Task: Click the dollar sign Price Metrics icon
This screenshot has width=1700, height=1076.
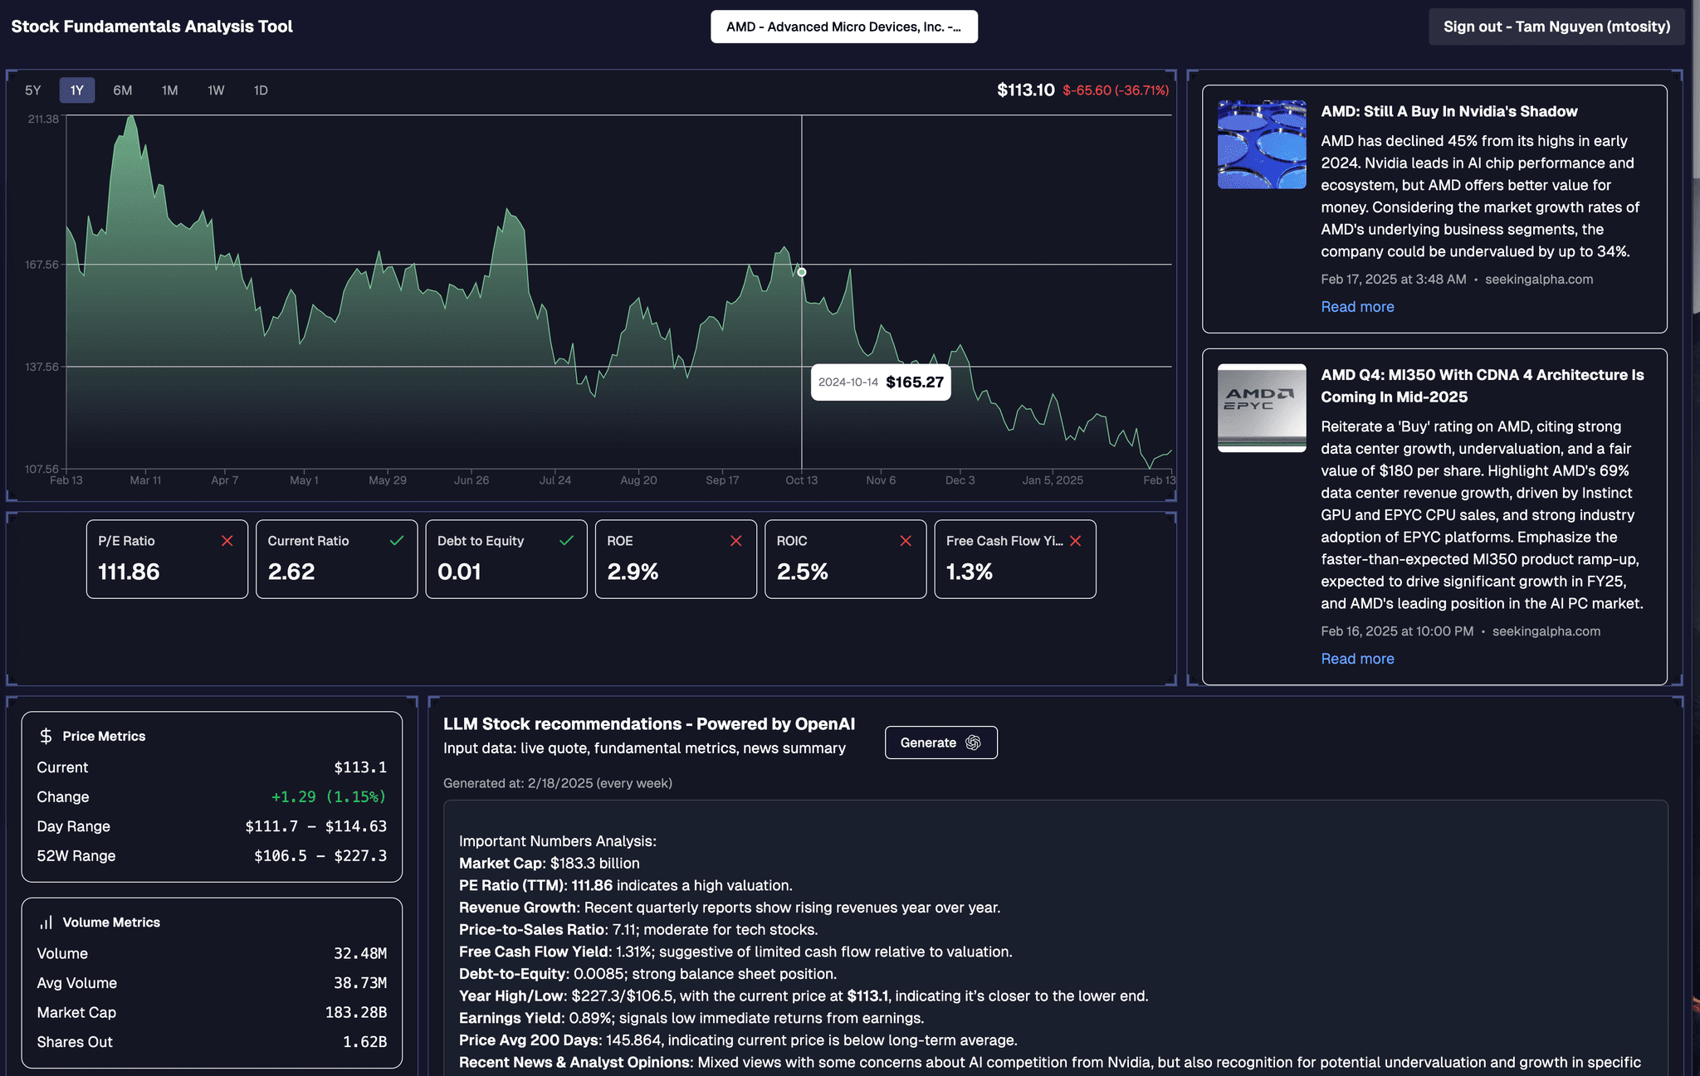Action: (46, 736)
